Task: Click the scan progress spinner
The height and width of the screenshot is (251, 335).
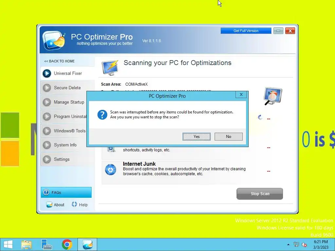Action: pos(260,117)
